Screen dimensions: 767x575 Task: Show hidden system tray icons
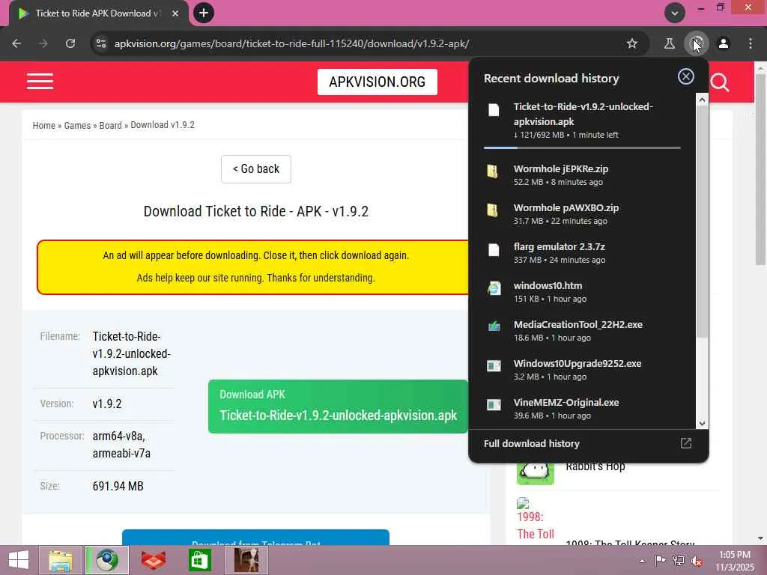642,561
